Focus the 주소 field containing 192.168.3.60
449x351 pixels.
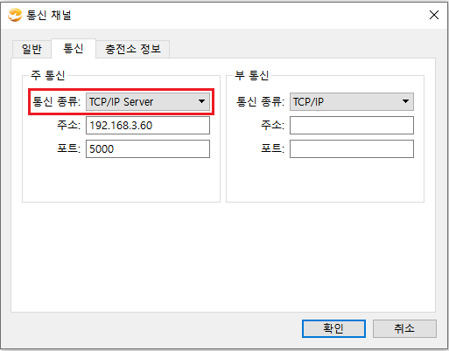148,126
